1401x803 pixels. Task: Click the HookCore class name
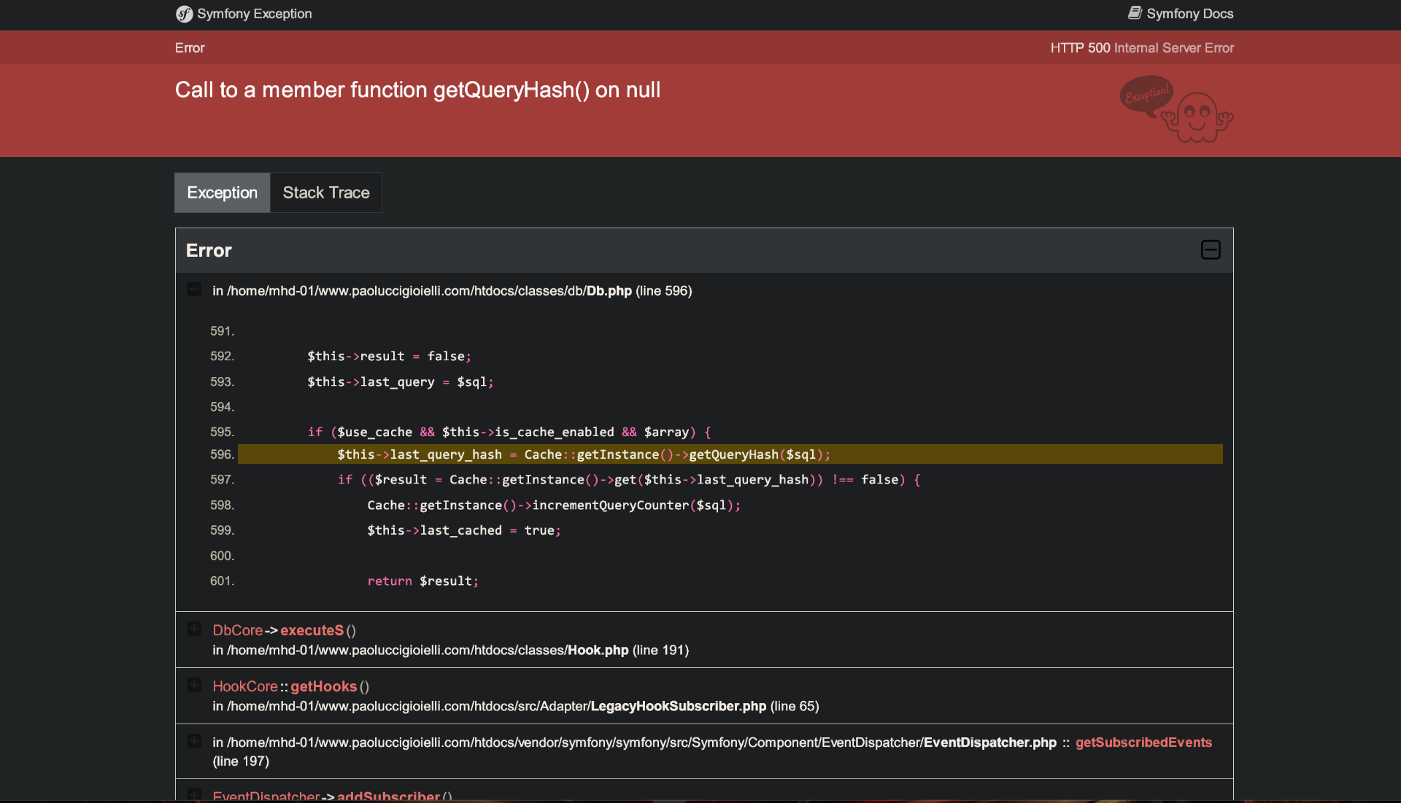point(244,686)
